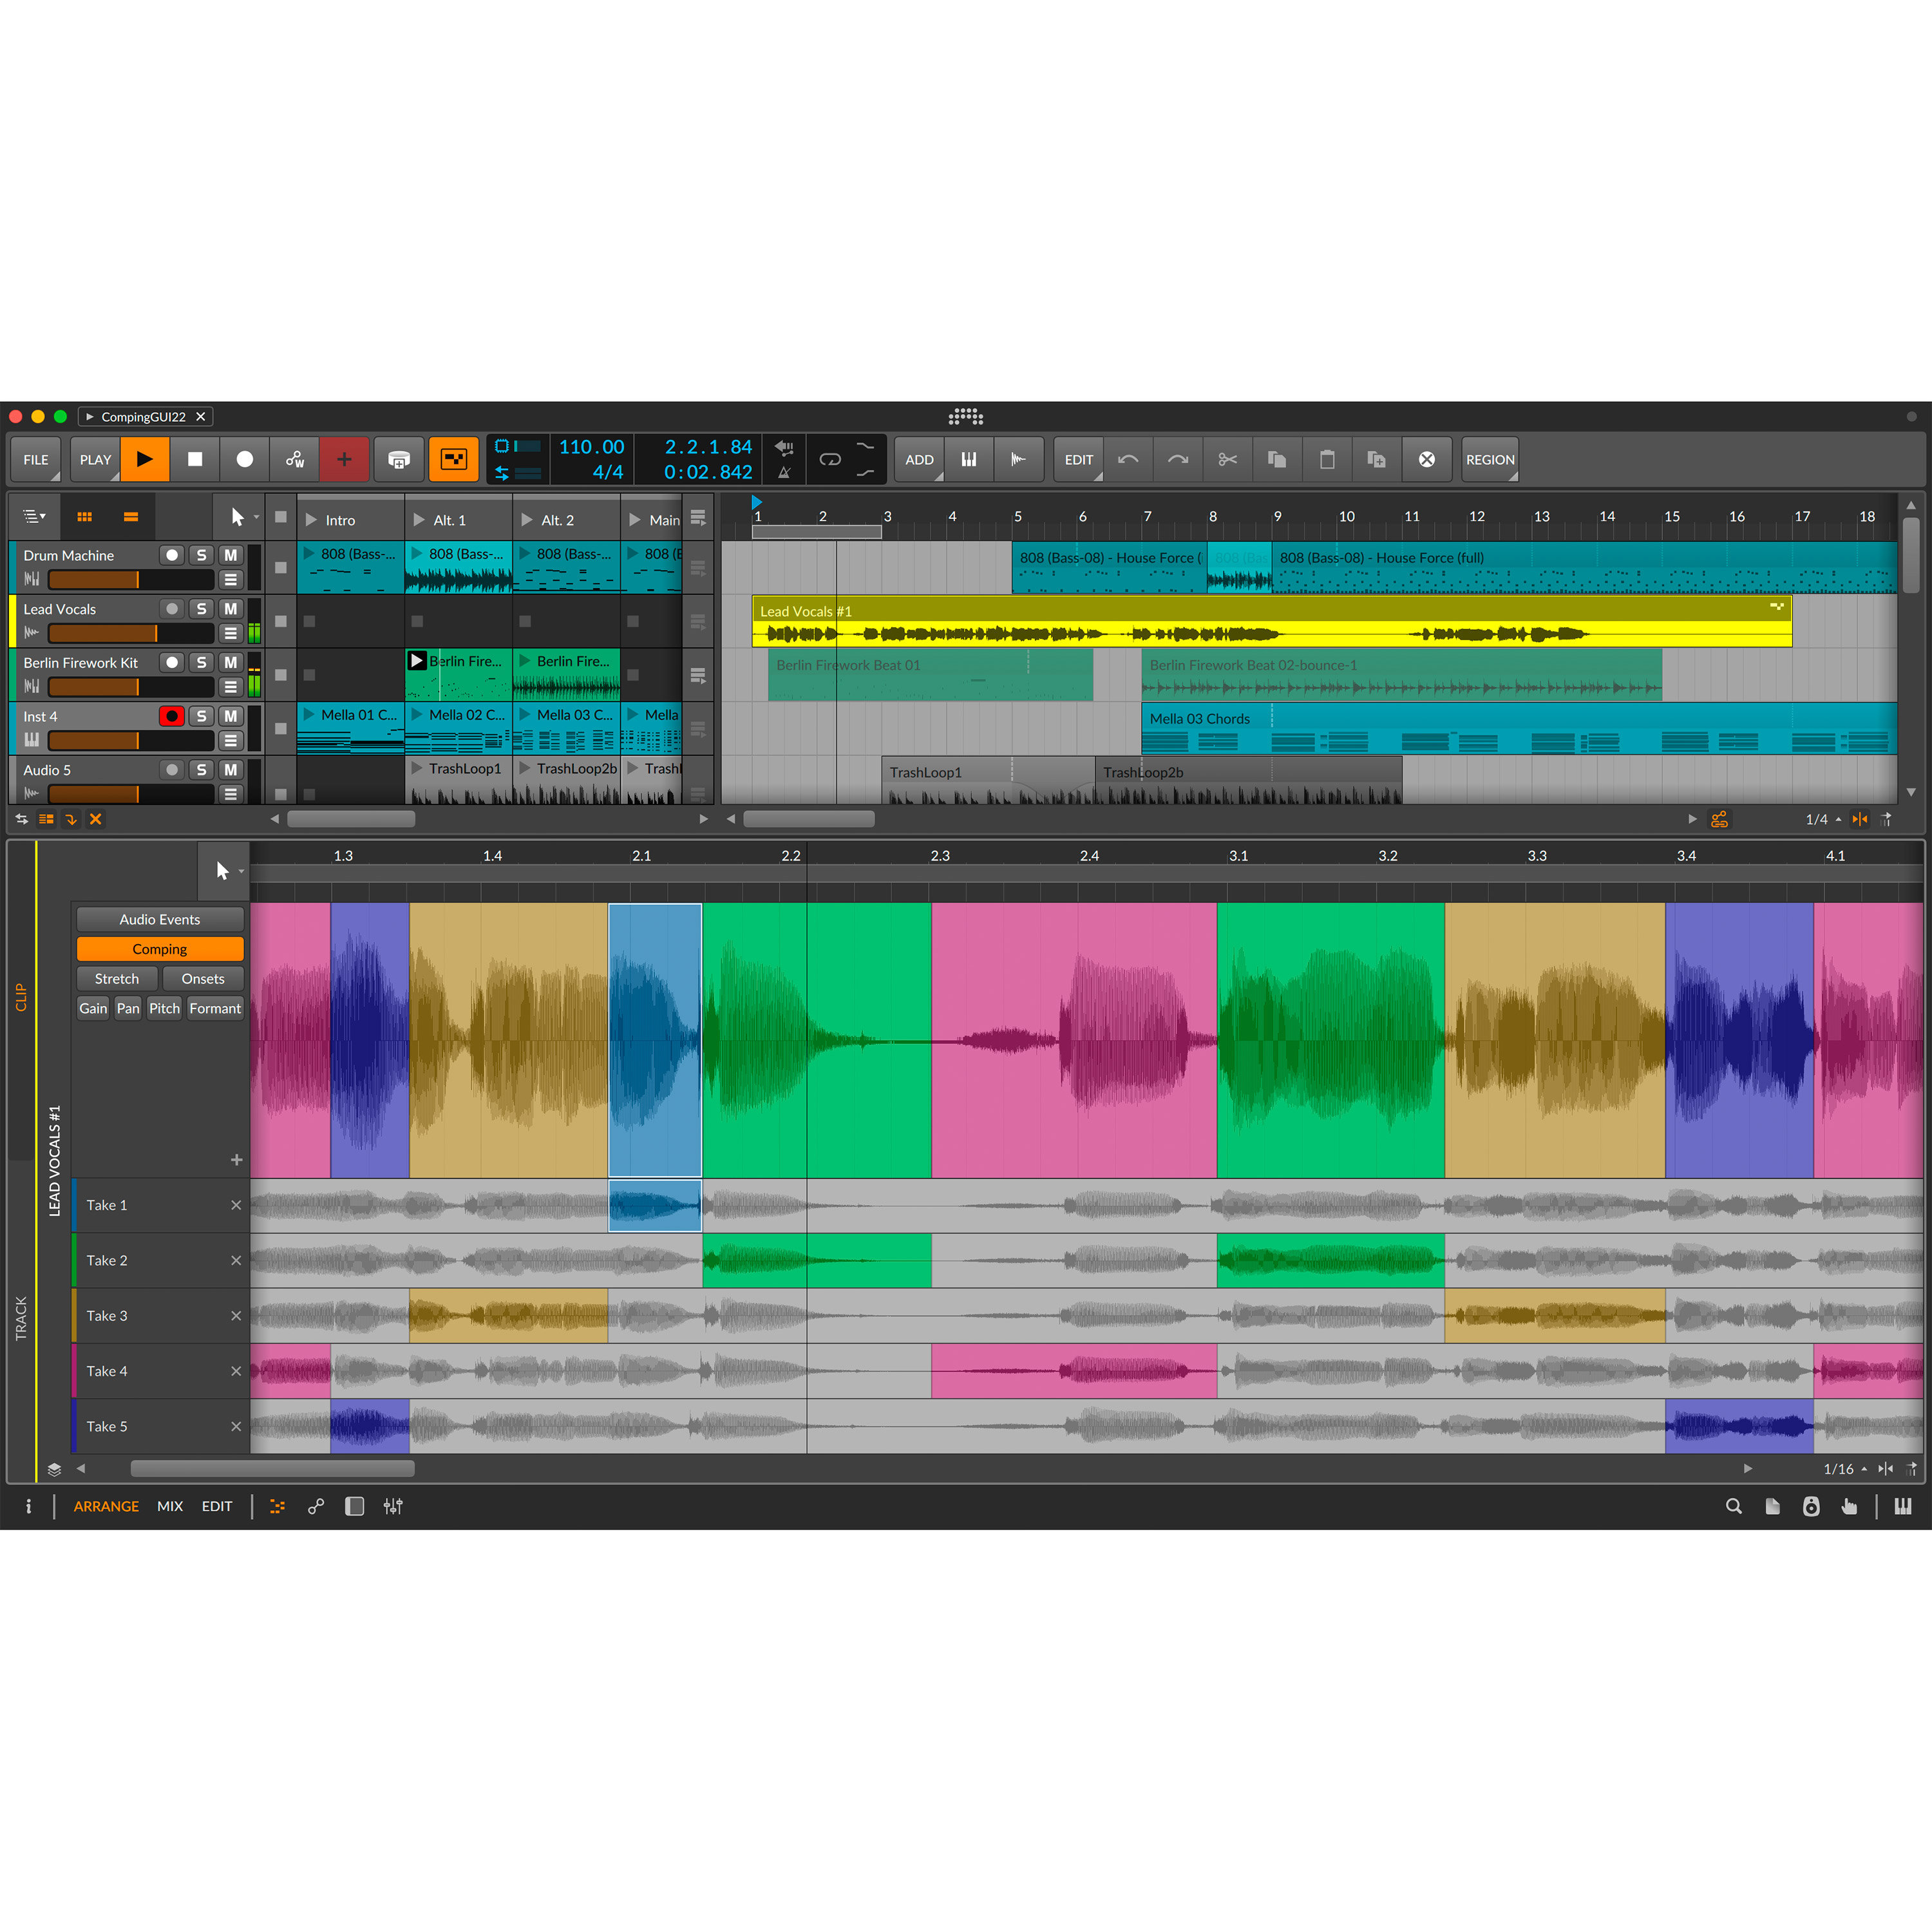Switch to Audio Events mode
The height and width of the screenshot is (1932, 1932).
point(159,919)
